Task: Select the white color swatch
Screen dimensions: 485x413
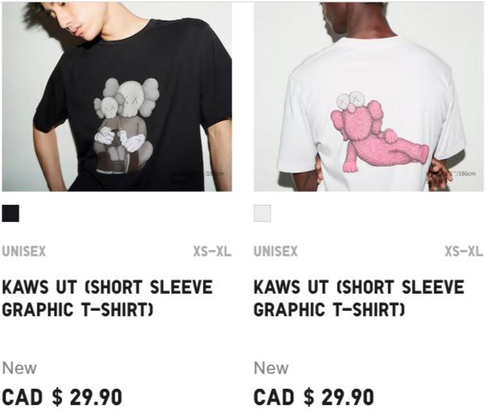Action: 262,214
